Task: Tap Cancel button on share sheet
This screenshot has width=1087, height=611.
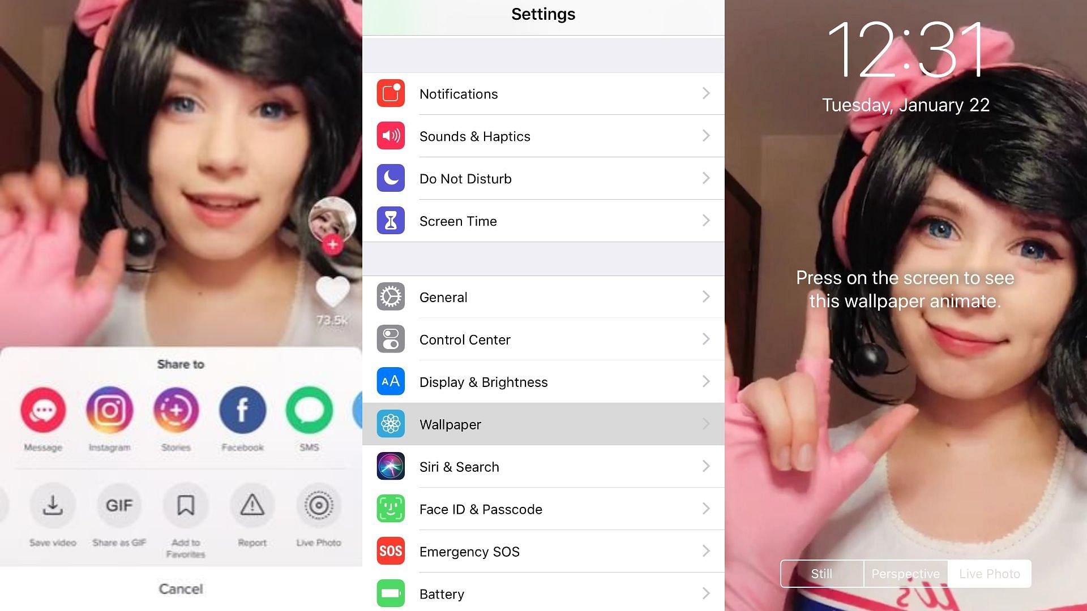Action: click(181, 588)
